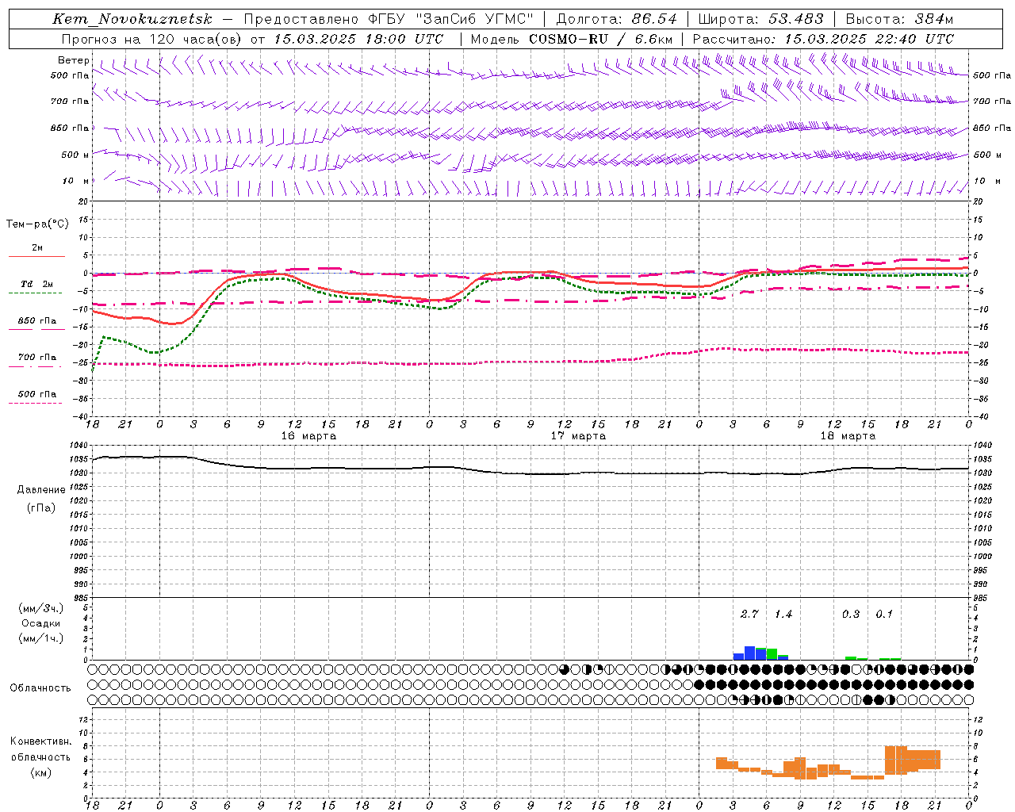Viewport: 1015px width, 812px height.
Task: Click the 'Td 2м' dew point legend entry
Action: [37, 284]
